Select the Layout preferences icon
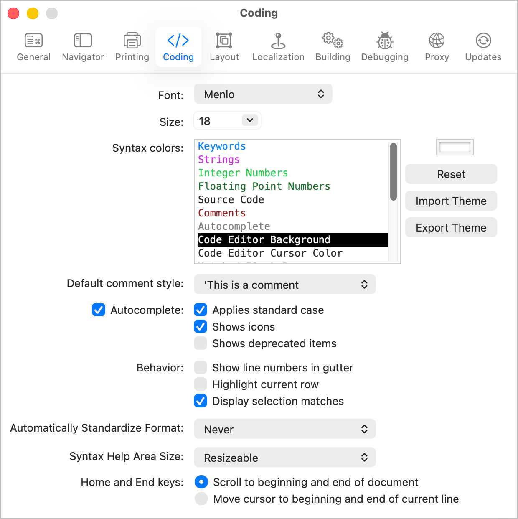The height and width of the screenshot is (519, 518). [224, 46]
